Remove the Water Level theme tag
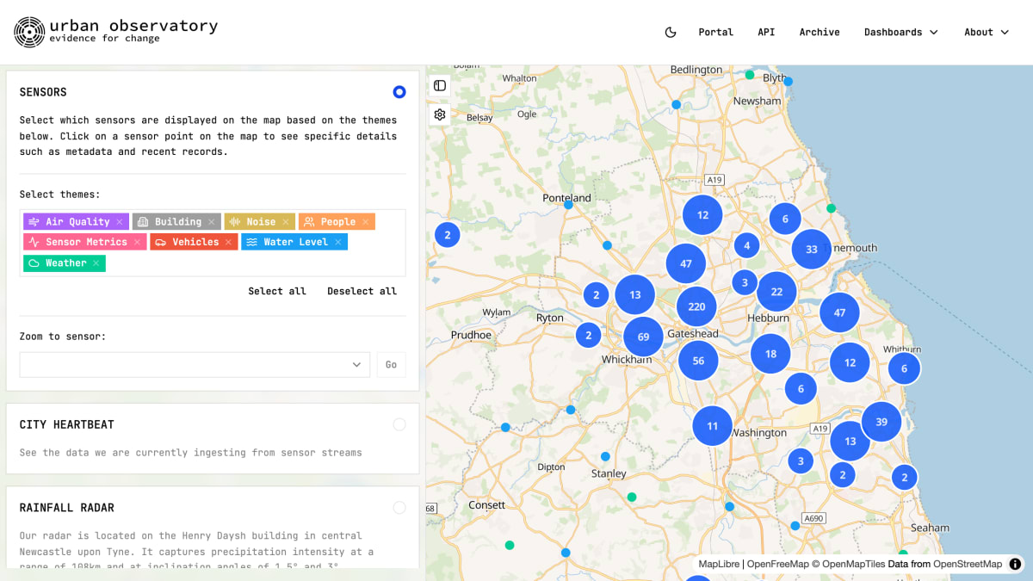 pos(338,243)
